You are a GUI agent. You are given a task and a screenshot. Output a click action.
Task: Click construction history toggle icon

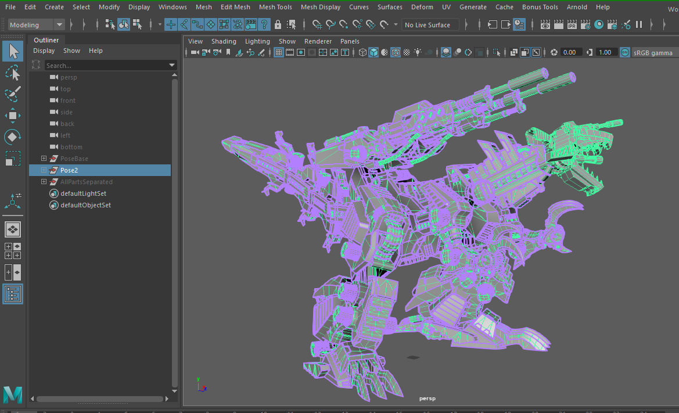(x=519, y=24)
